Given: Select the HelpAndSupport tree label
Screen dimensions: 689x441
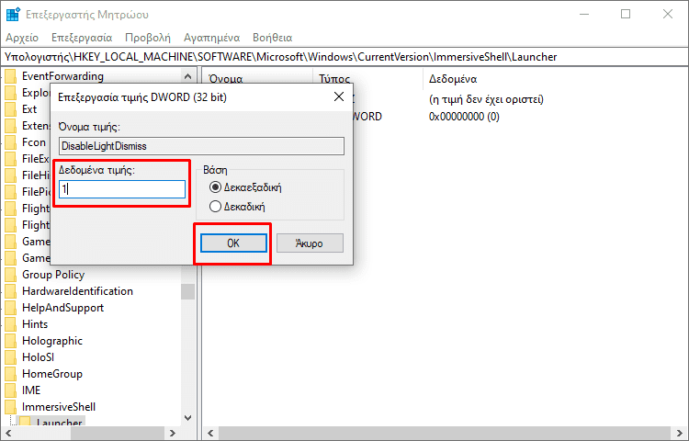Looking at the screenshot, I should 62,308.
